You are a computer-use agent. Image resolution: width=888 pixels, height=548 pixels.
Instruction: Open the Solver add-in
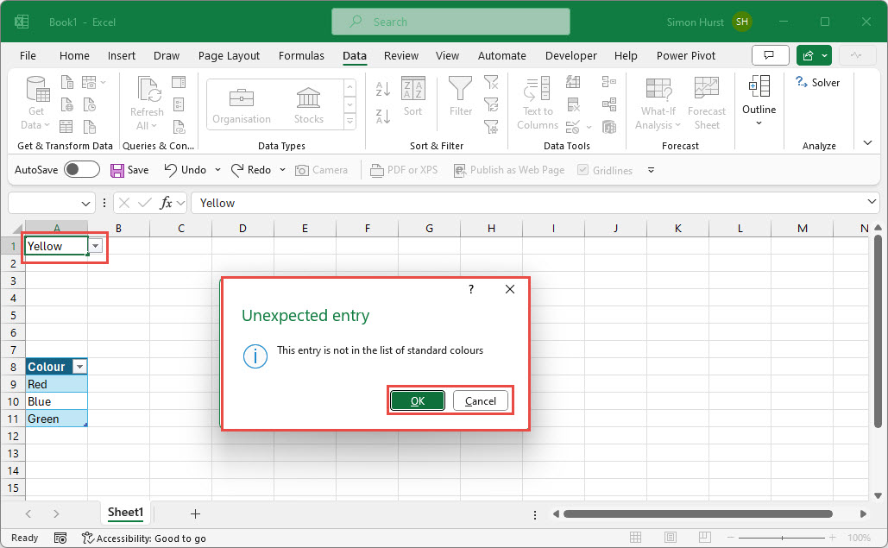pos(817,83)
